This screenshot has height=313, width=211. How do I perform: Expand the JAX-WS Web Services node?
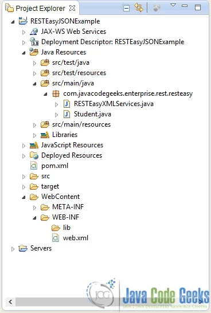pyautogui.click(x=24, y=32)
